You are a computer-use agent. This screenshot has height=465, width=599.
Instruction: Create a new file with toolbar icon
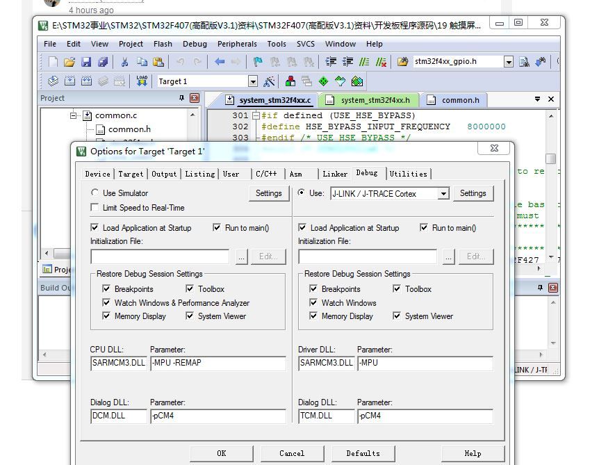53,62
